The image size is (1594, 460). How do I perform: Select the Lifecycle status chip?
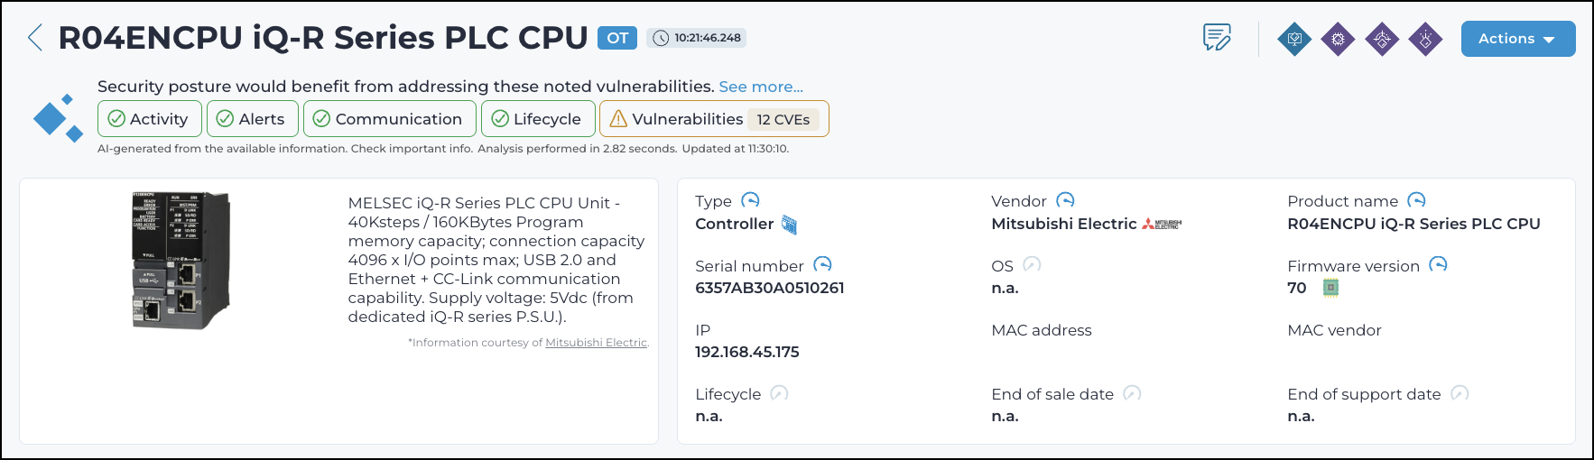tap(538, 119)
